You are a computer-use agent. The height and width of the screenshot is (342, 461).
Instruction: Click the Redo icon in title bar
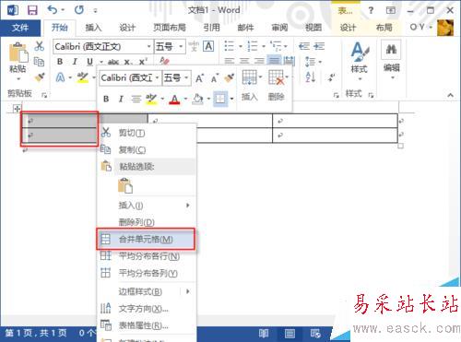(79, 10)
